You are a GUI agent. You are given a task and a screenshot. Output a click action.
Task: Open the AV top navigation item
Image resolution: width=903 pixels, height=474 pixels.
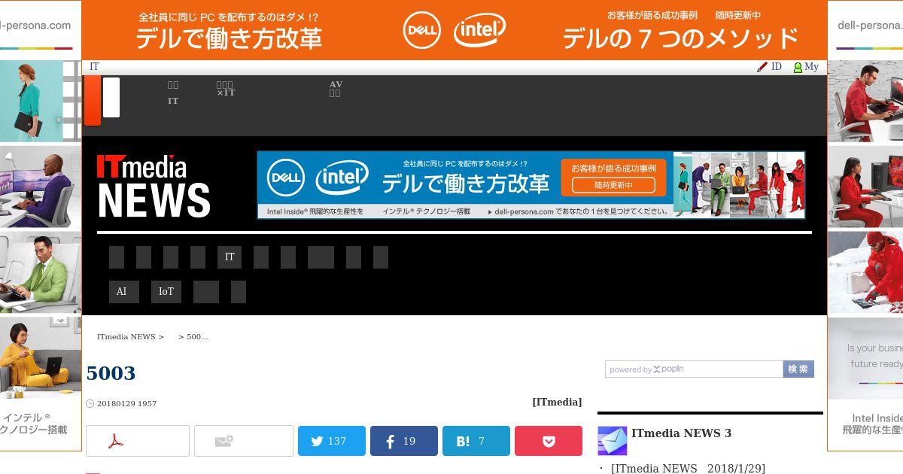tap(336, 89)
